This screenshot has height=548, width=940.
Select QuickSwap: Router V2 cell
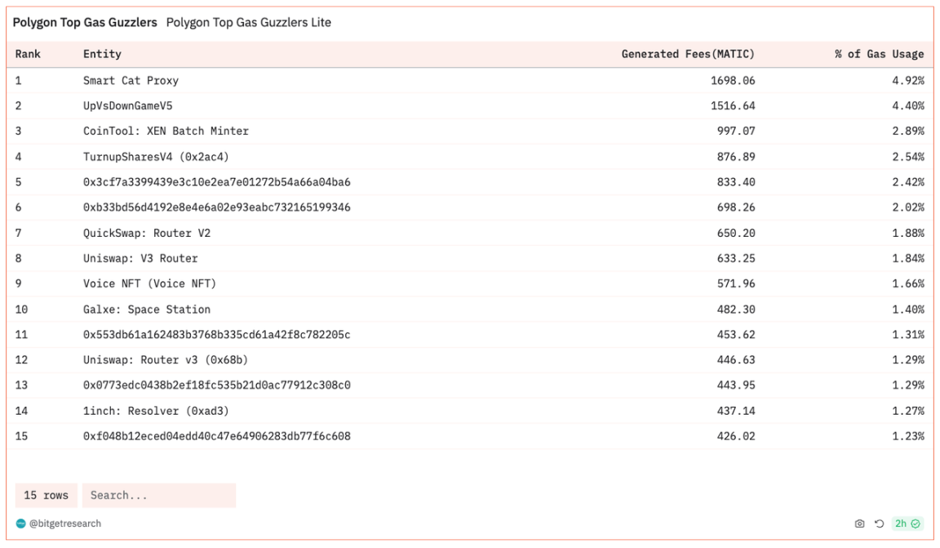point(147,233)
